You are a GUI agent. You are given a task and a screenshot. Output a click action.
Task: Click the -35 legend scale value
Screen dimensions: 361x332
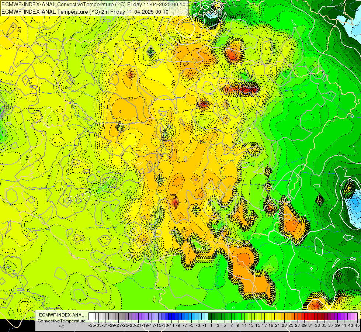pyautogui.click(x=91, y=325)
